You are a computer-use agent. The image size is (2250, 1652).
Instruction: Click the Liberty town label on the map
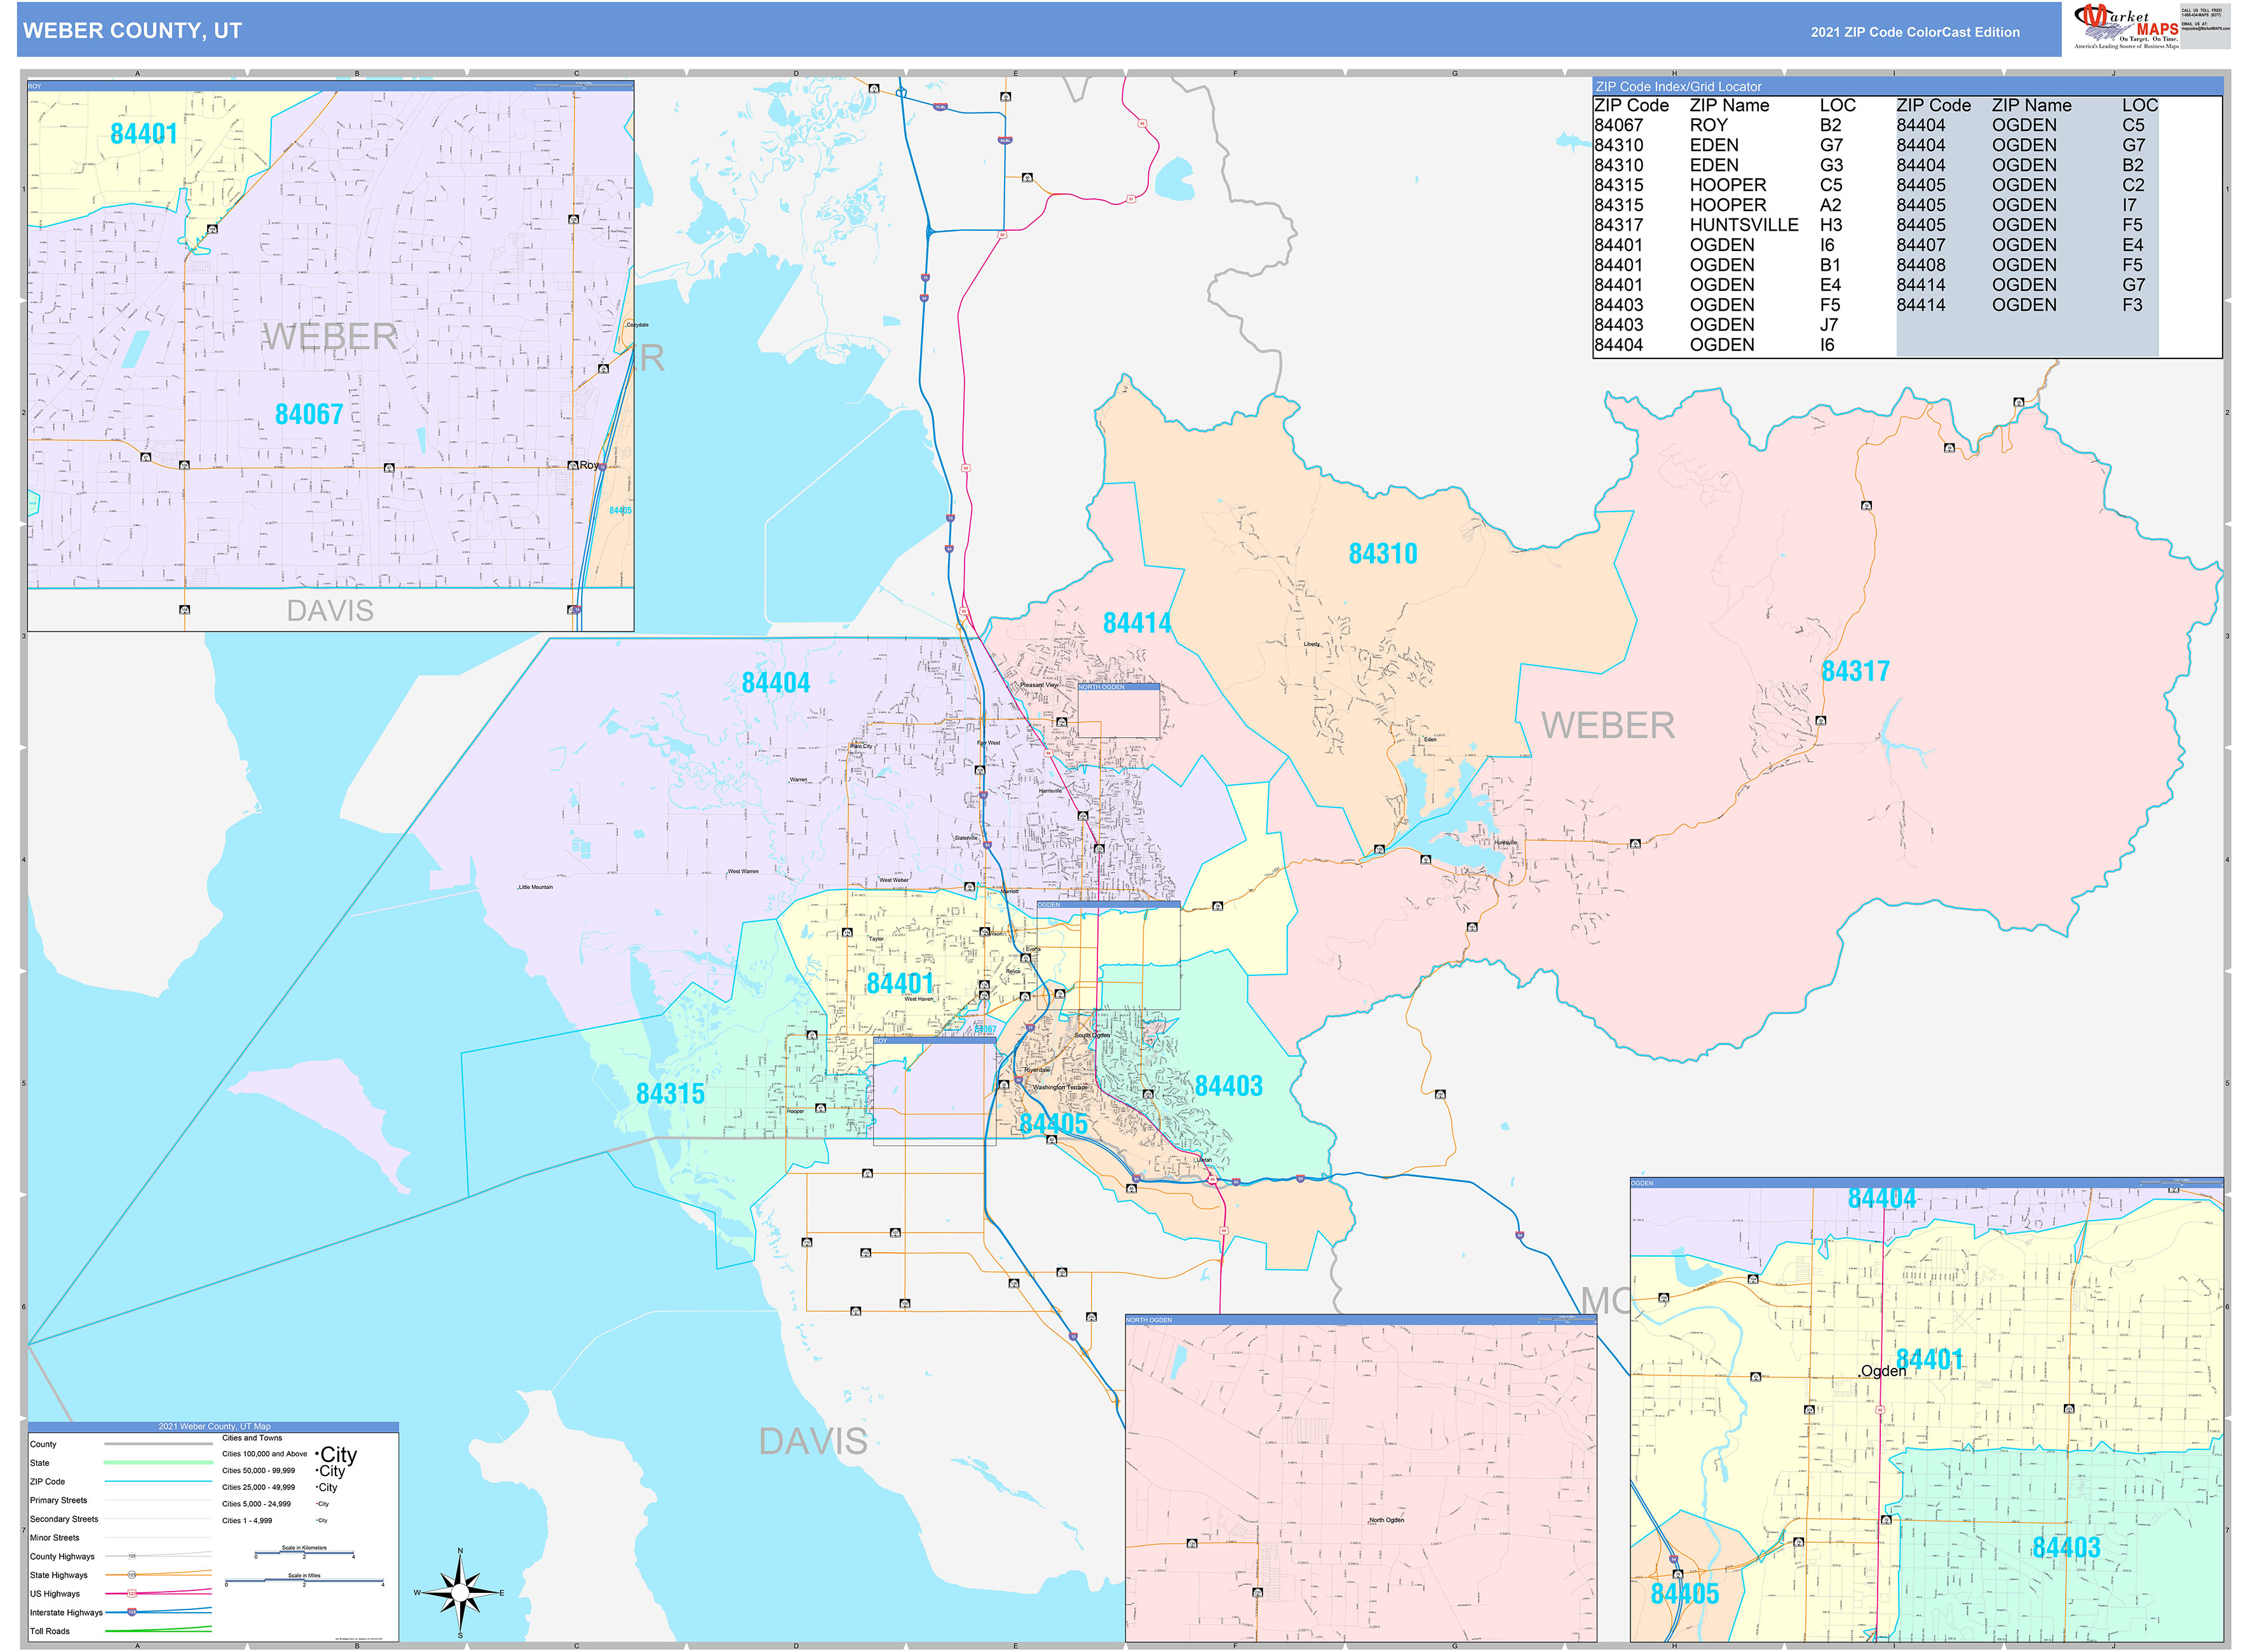pyautogui.click(x=1311, y=645)
